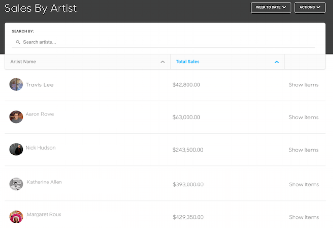Show items for Katherine Allen
Viewport: 333px width, 228px height.
point(304,184)
